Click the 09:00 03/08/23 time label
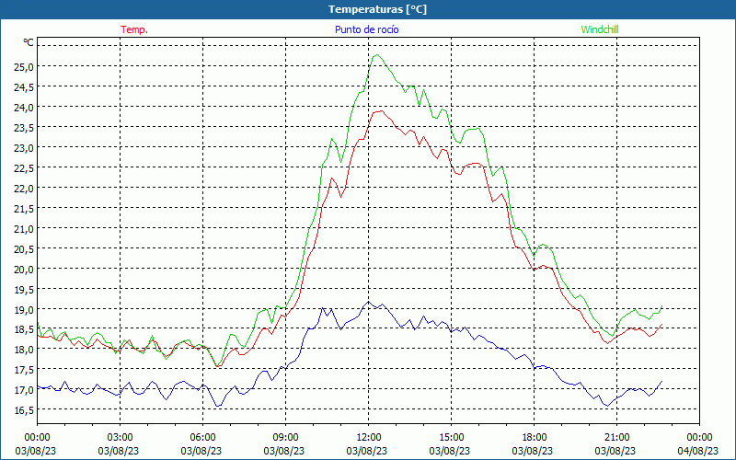 [x=284, y=444]
